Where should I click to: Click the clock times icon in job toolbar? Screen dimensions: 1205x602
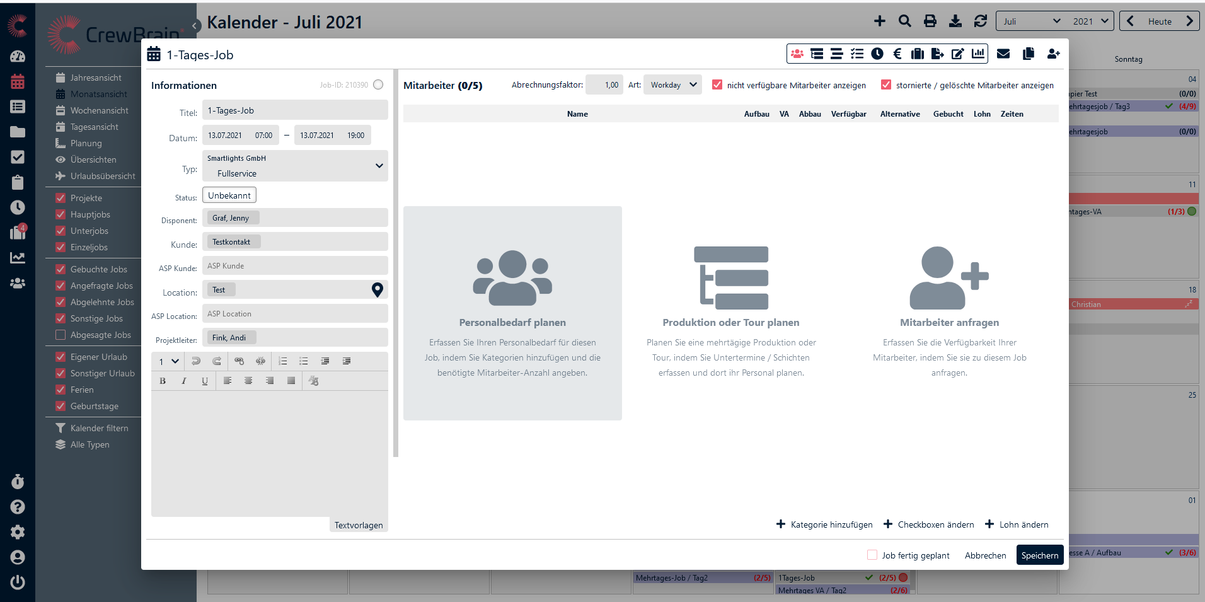877,54
